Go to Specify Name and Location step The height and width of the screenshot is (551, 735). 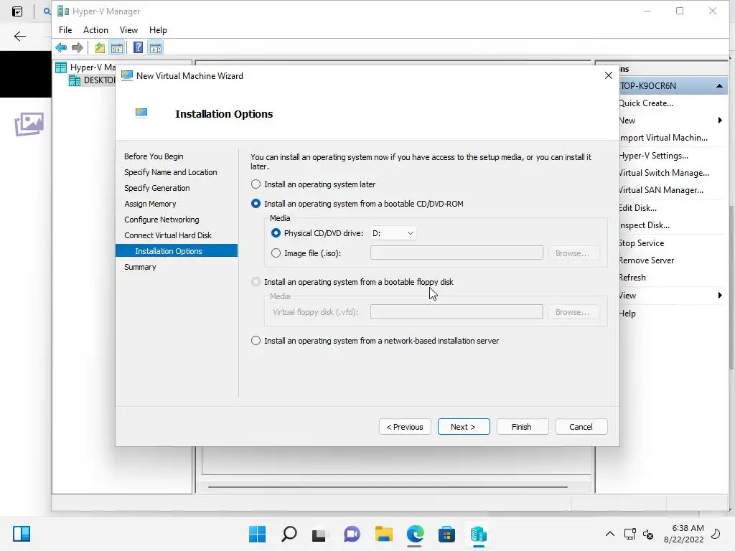pos(171,172)
